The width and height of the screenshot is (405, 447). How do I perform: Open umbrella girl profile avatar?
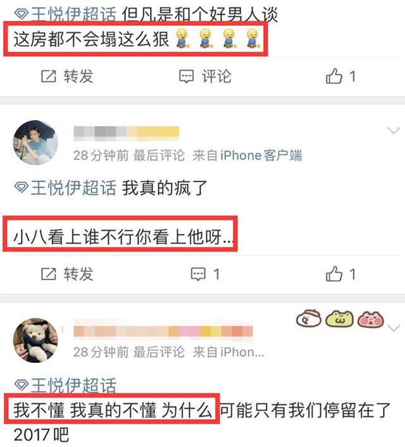pyautogui.click(x=35, y=142)
